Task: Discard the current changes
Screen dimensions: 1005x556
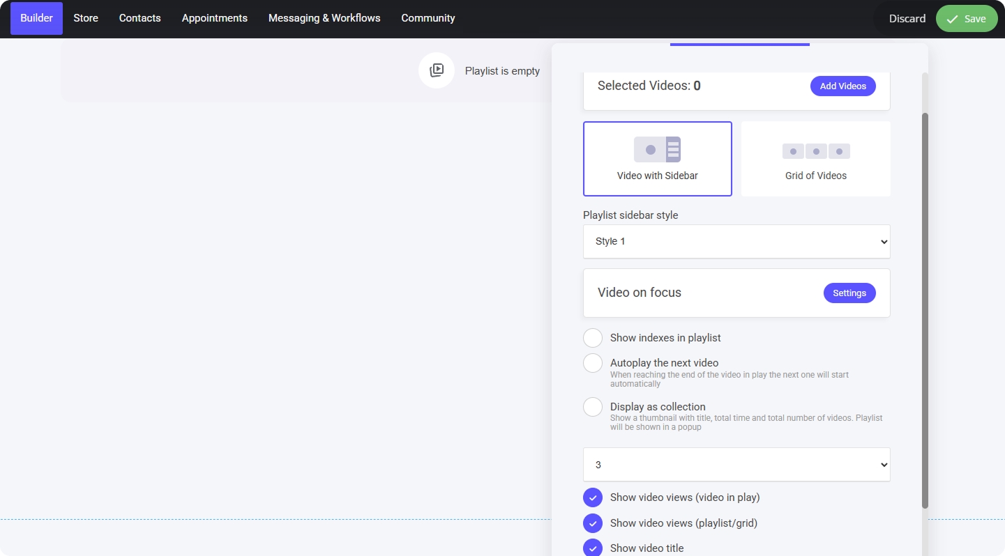Action: pyautogui.click(x=907, y=19)
